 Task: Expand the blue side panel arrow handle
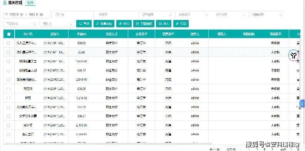(x=302, y=104)
